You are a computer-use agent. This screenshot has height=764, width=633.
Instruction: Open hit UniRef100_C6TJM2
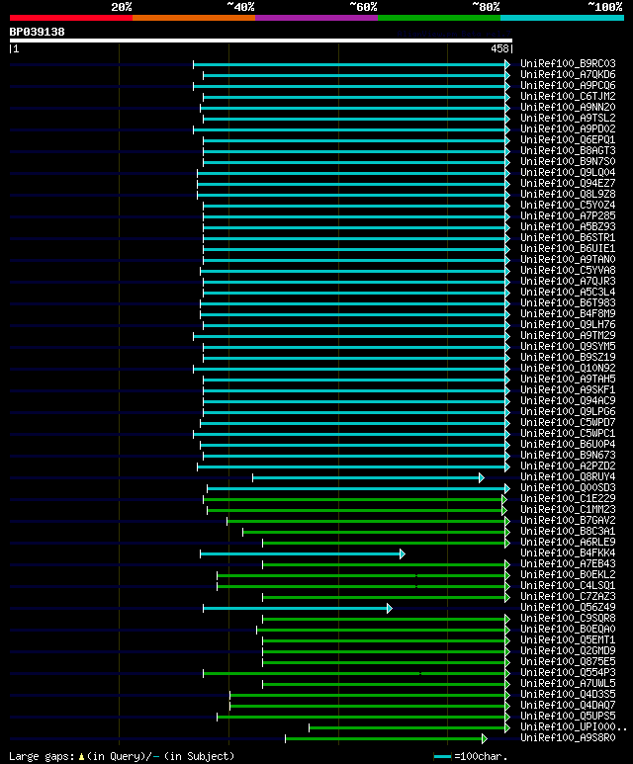point(568,97)
